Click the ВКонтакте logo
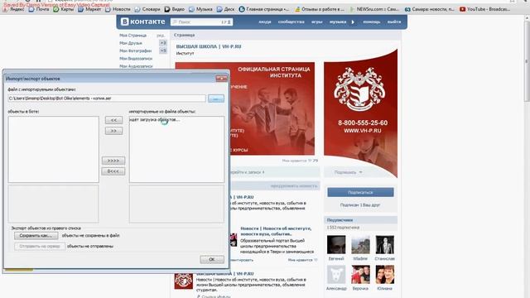 143,22
